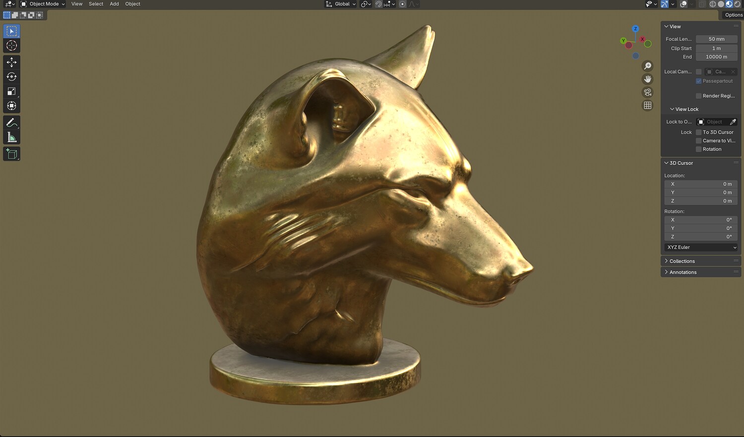Set selection mode to invert

click(31, 15)
